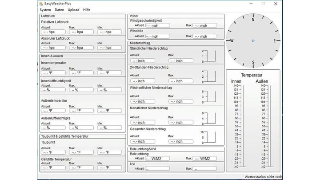This screenshot has height=180, width=320.
Task: Click Windgeschwindigkeit Aktuell mph field
Action: (x=157, y=26)
